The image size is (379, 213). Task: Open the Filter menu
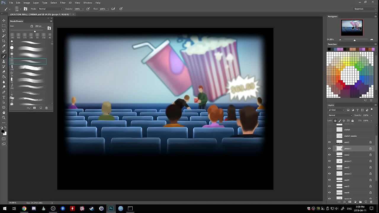[63, 3]
